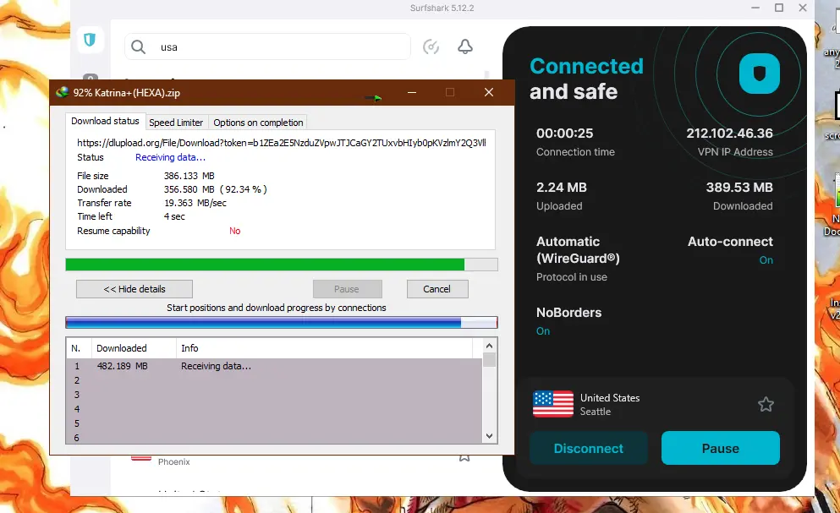
Task: Select connection row 1 with 482.189 MB
Action: (274, 366)
